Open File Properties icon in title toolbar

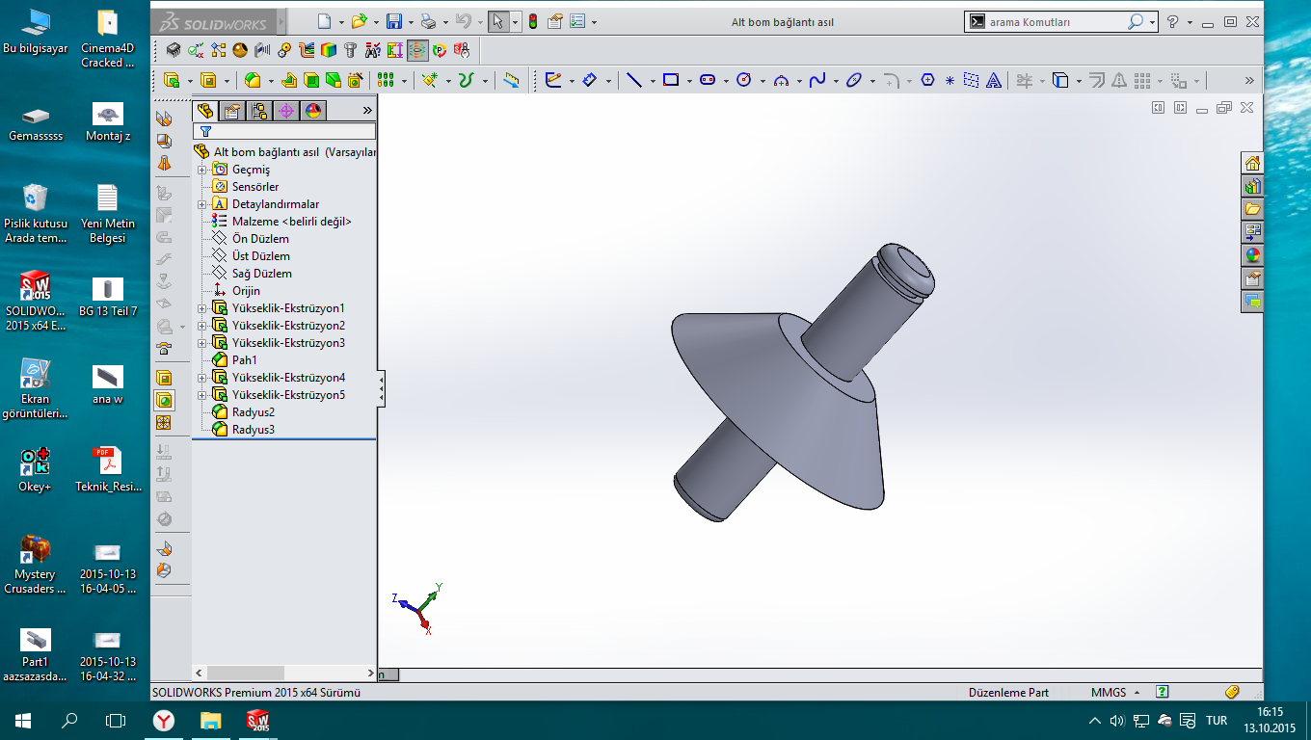[555, 21]
